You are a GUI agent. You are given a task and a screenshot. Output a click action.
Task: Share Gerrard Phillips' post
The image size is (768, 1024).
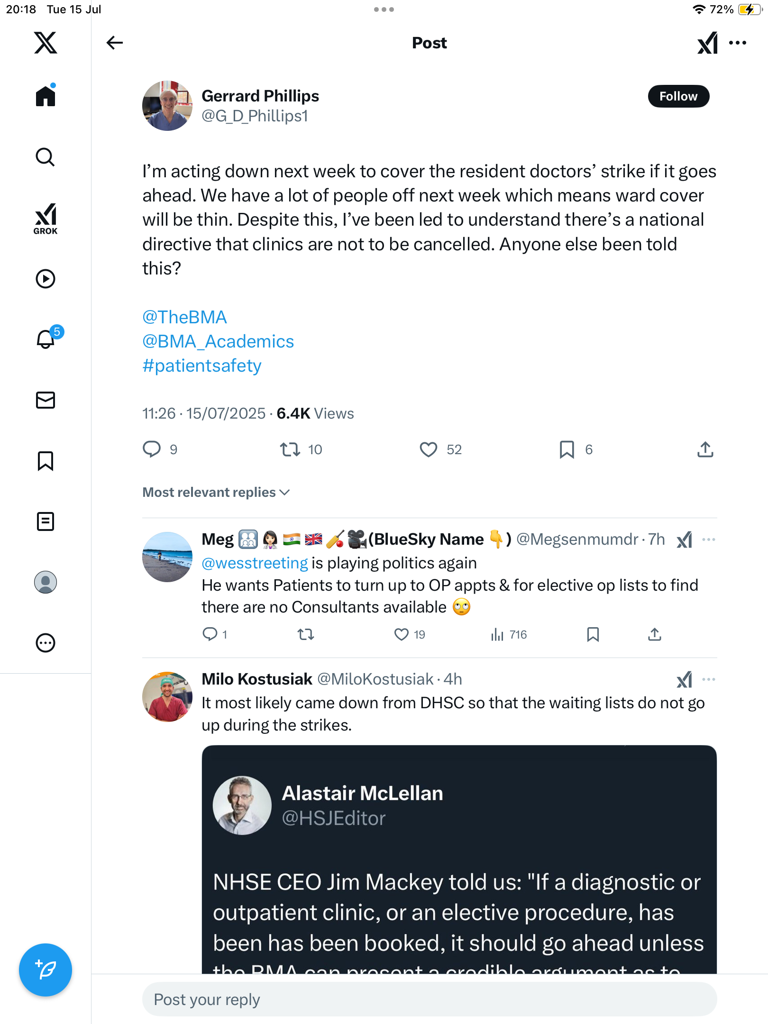point(705,449)
